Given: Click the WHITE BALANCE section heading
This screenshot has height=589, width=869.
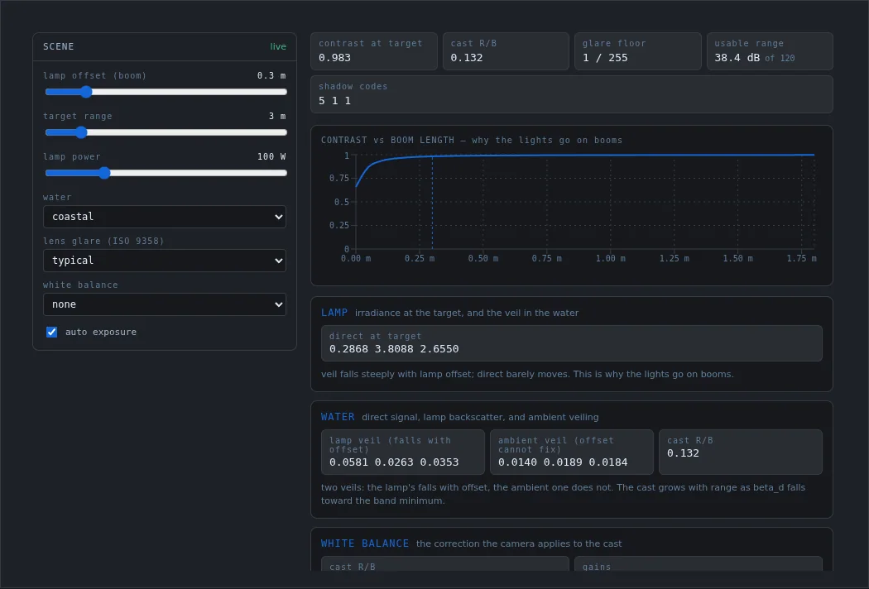Looking at the screenshot, I should [365, 544].
